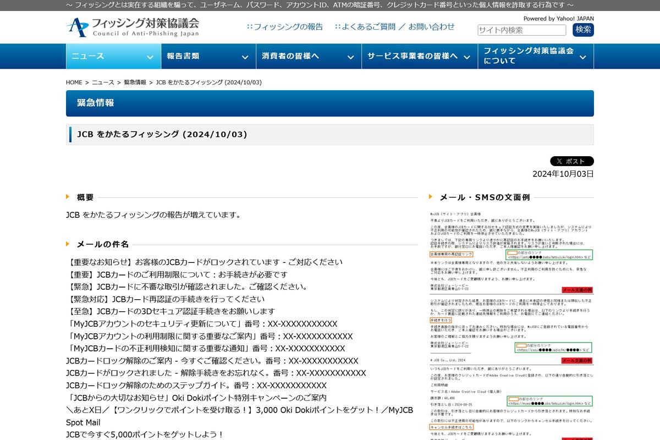Click the Powered by Yahoo! JAPAN text
This screenshot has height=440, width=660.
558,18
